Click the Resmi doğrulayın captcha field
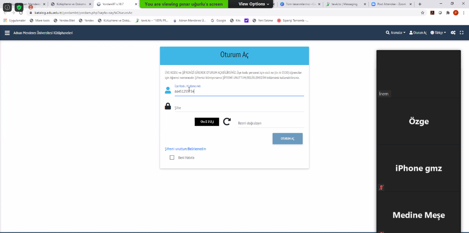 click(x=271, y=123)
